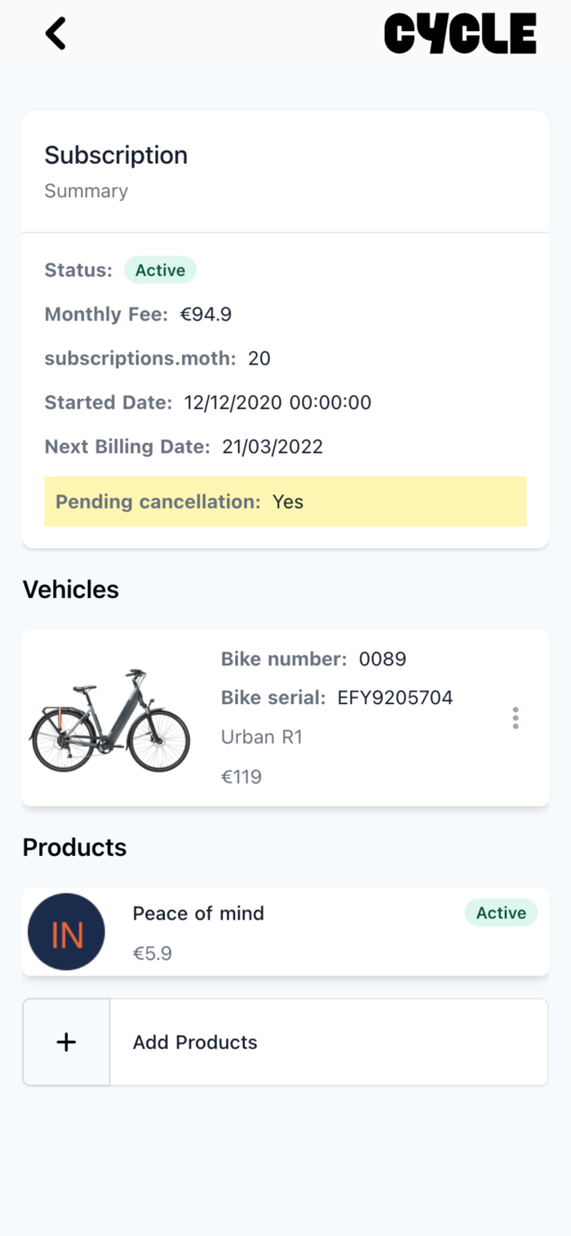Tap the Urban R1 model name
The image size is (571, 1236).
[x=262, y=737]
